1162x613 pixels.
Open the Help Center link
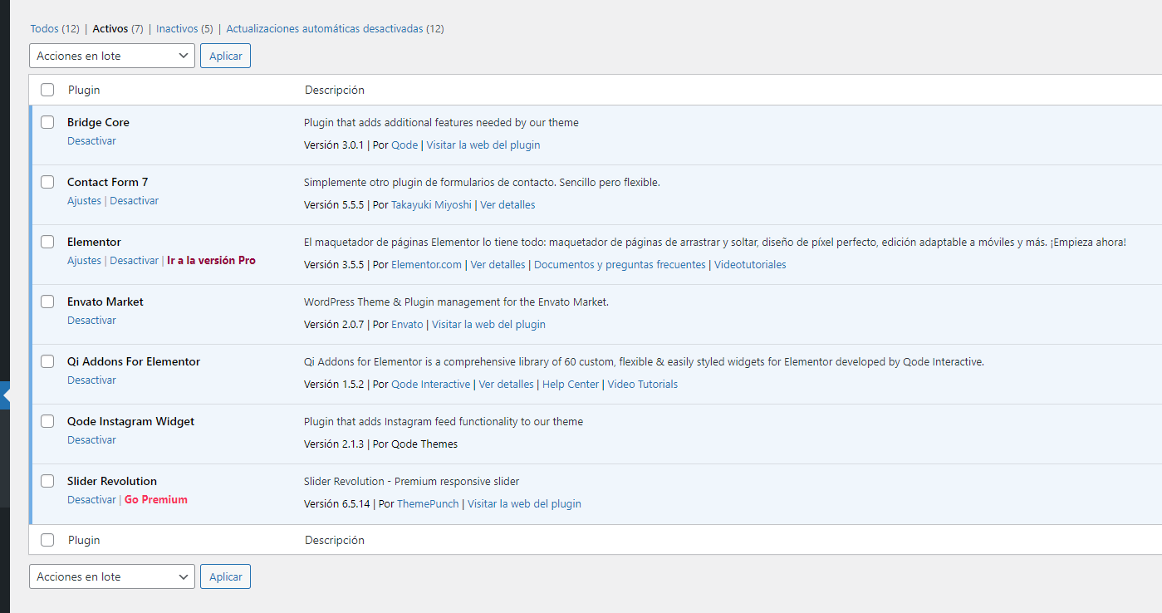571,385
